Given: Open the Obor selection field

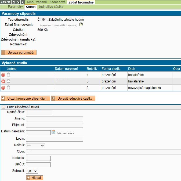Looking at the screenshot, I should pos(102,152).
